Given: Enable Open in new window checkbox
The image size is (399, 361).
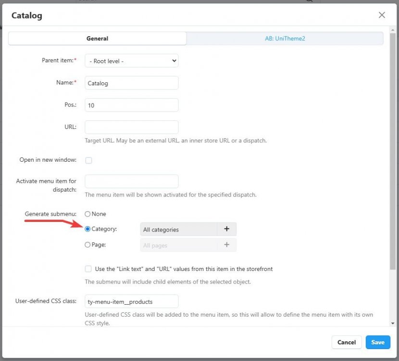Looking at the screenshot, I should (88, 160).
